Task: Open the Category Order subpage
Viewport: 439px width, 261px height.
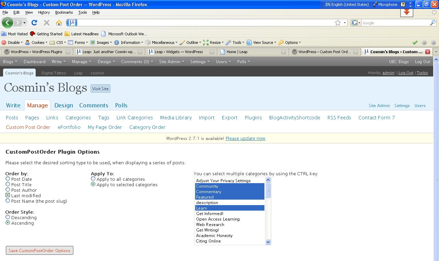Action: pos(147,127)
